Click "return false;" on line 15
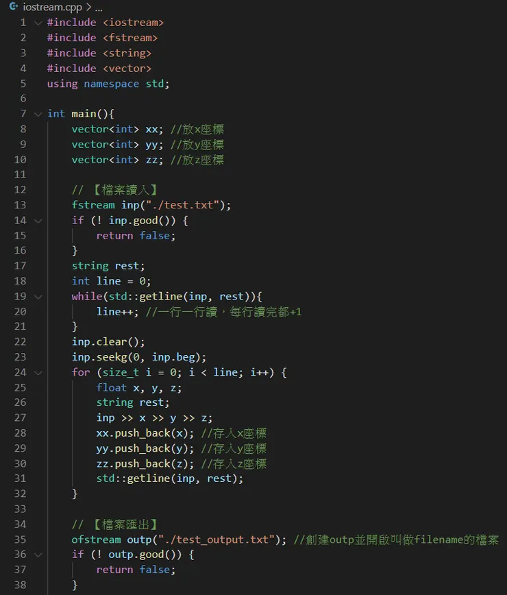The width and height of the screenshot is (507, 595). (136, 236)
